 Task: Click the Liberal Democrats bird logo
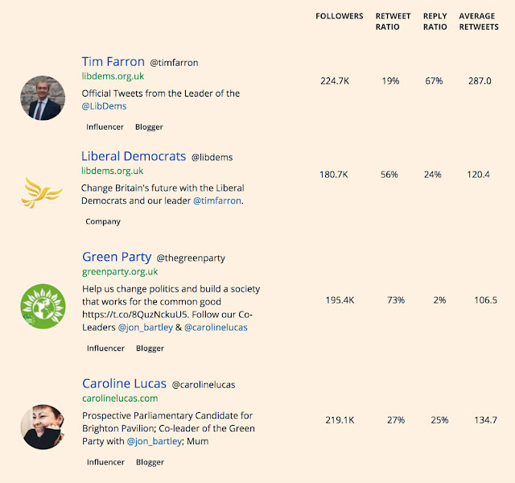pos(42,192)
